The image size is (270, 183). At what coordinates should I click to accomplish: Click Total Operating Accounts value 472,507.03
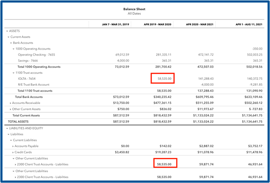point(205,67)
